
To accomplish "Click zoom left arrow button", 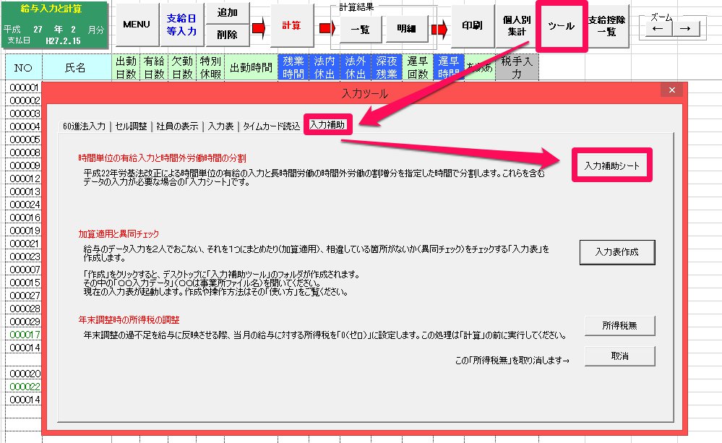I will click(658, 29).
